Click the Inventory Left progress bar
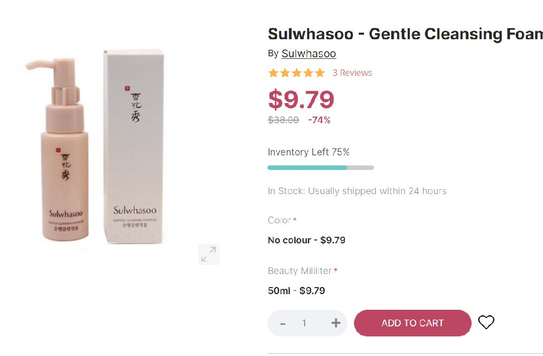The width and height of the screenshot is (543, 356). tap(321, 167)
